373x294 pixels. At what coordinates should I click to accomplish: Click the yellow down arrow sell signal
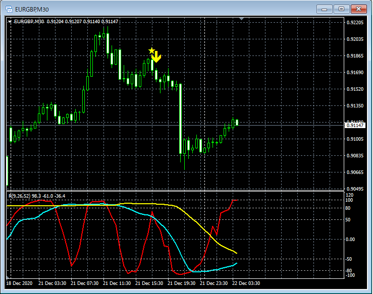tap(156, 56)
